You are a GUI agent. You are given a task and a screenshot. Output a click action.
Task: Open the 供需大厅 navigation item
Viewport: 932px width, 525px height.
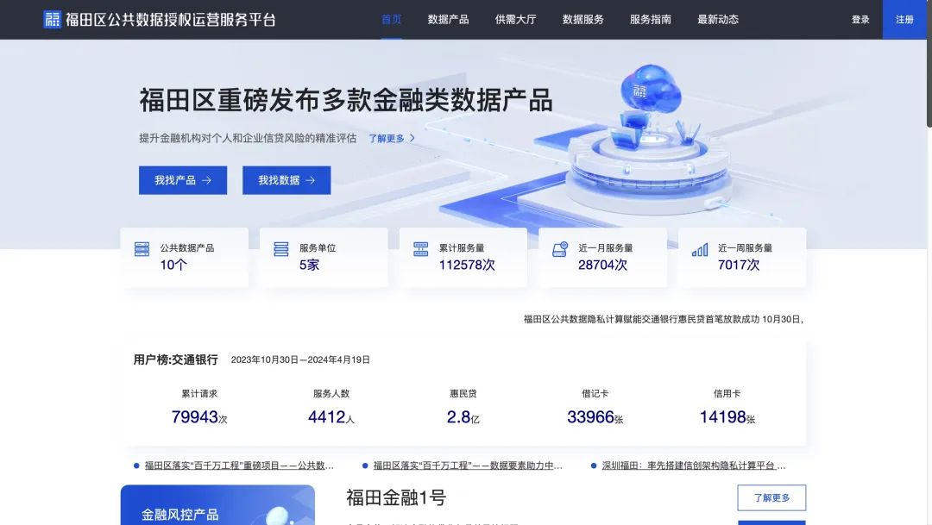tap(515, 20)
